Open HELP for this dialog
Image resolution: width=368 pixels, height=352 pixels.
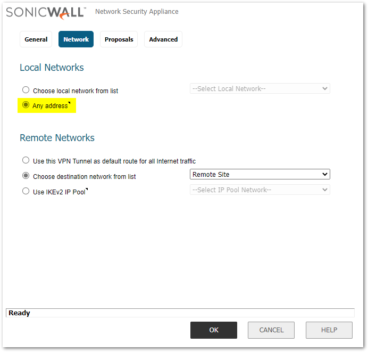[x=329, y=330]
